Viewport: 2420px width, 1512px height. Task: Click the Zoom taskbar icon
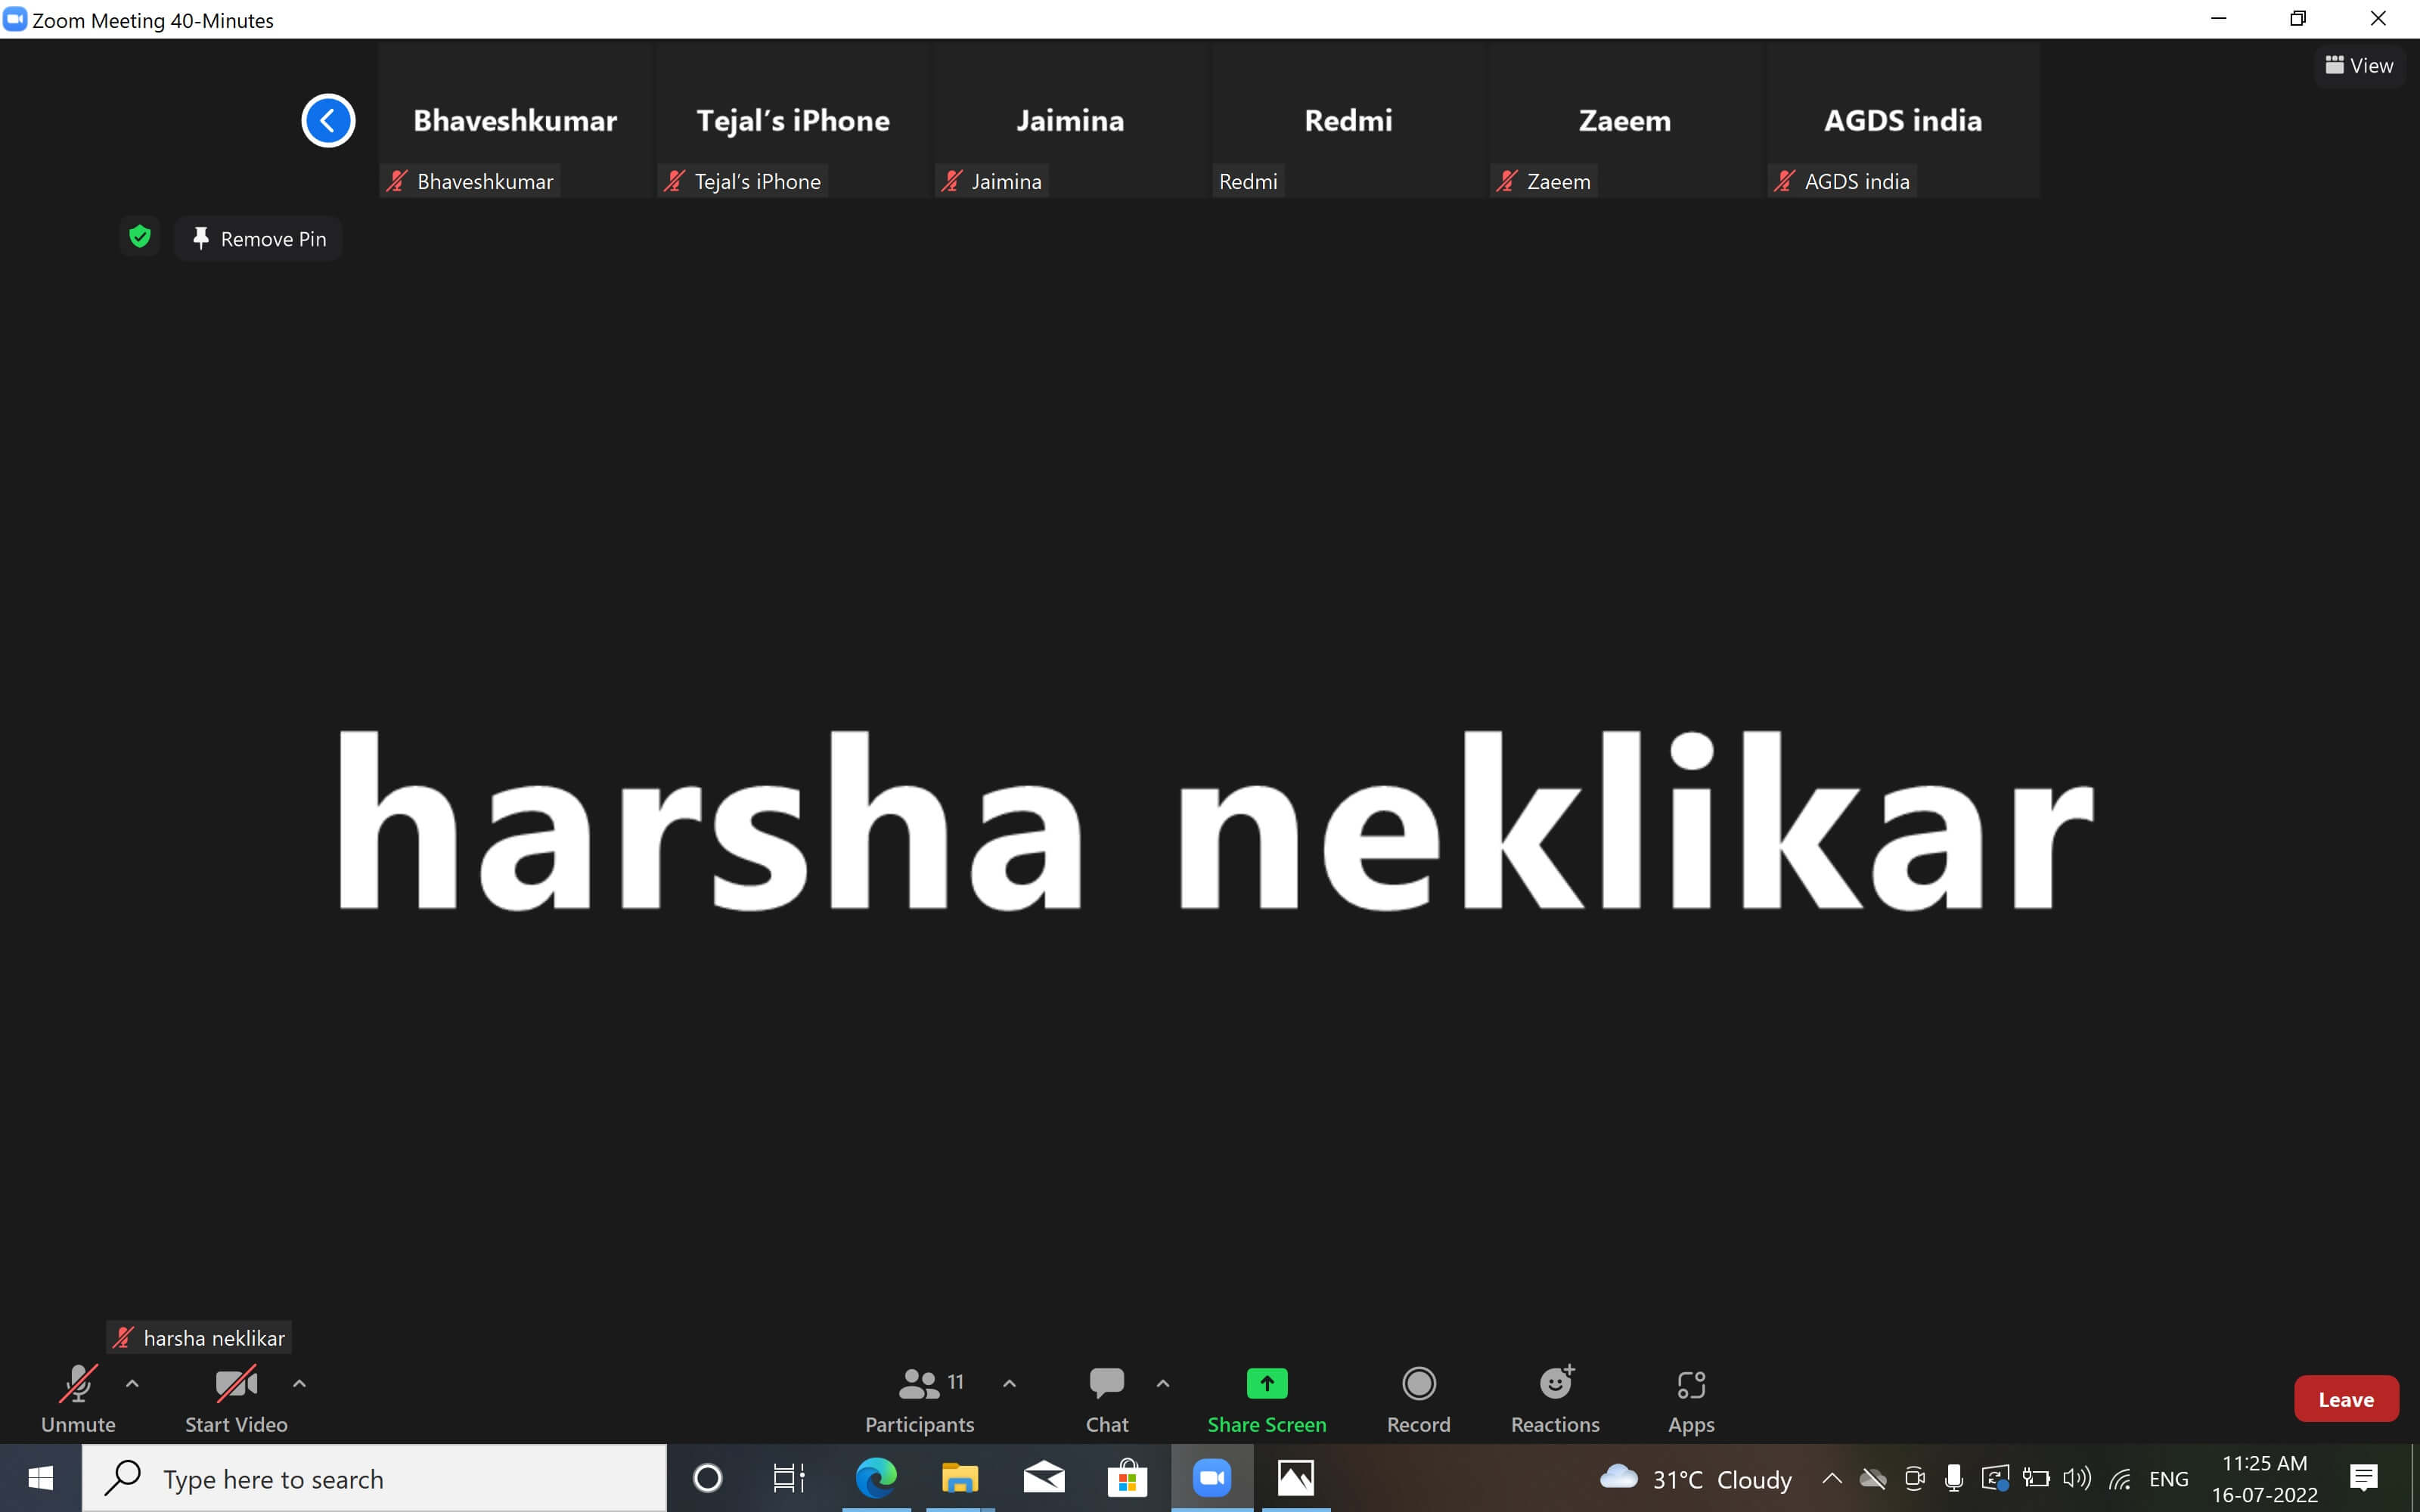pos(1212,1478)
